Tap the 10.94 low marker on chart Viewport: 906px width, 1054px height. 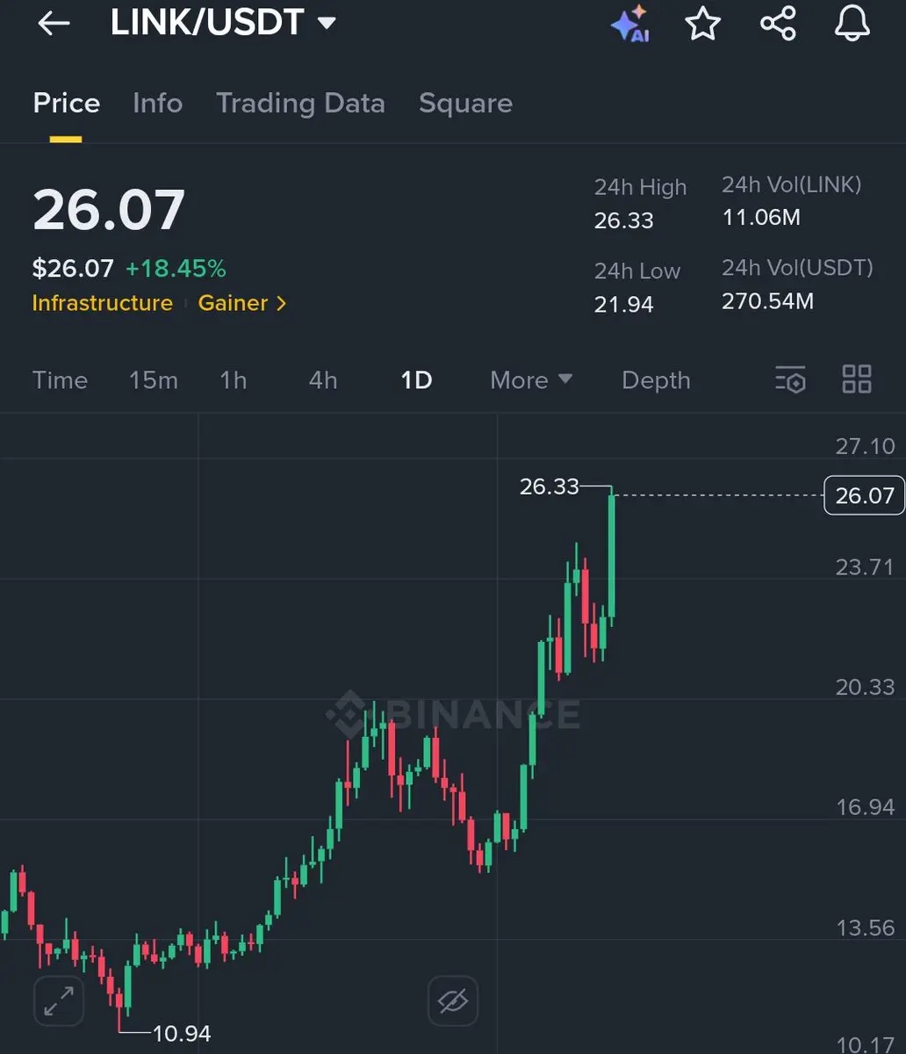click(183, 1034)
